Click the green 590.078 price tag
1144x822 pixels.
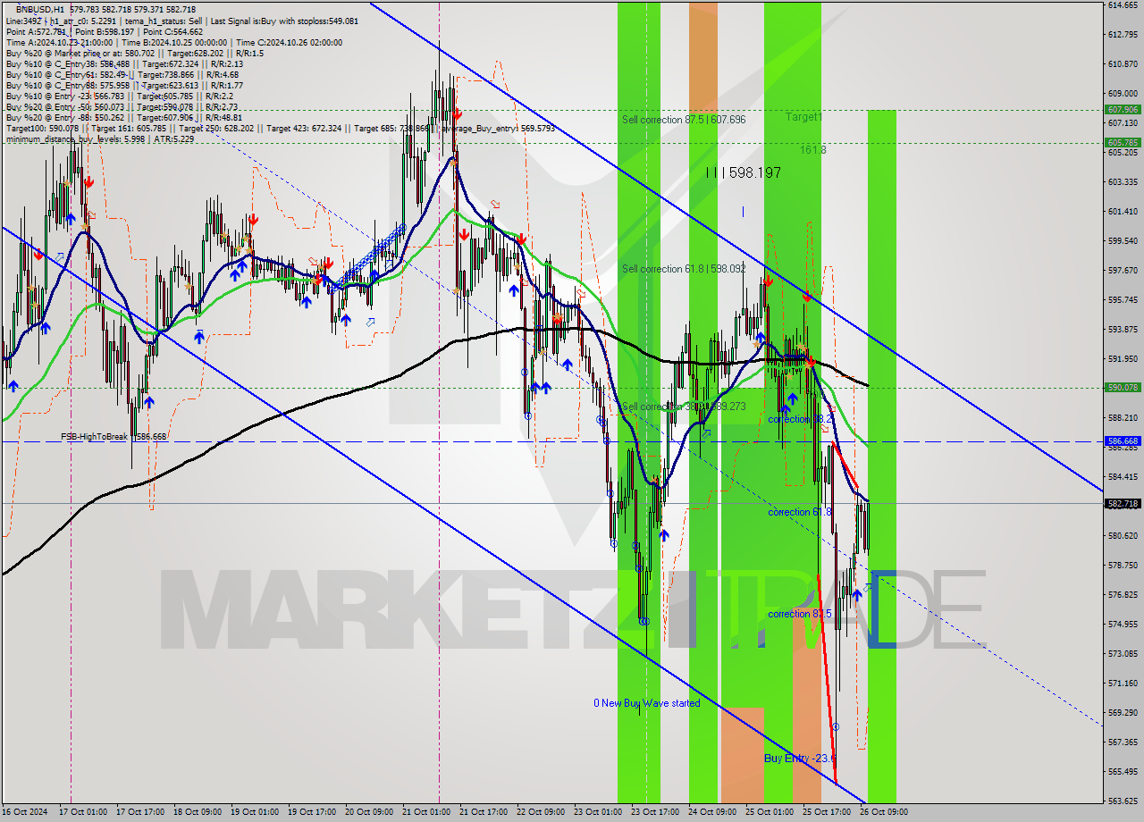(x=1123, y=387)
